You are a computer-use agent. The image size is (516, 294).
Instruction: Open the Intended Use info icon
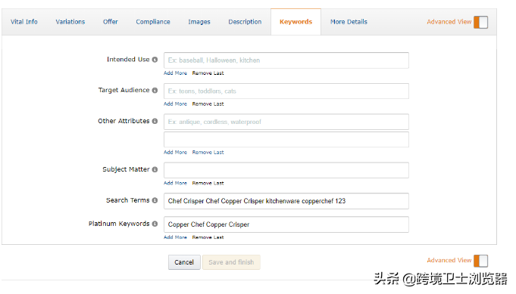click(x=155, y=60)
